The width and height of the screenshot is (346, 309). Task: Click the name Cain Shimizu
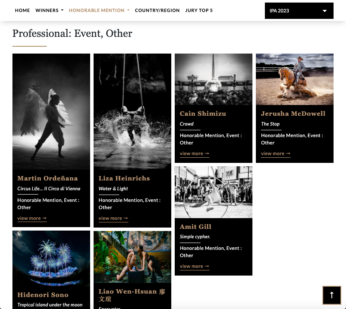click(203, 114)
